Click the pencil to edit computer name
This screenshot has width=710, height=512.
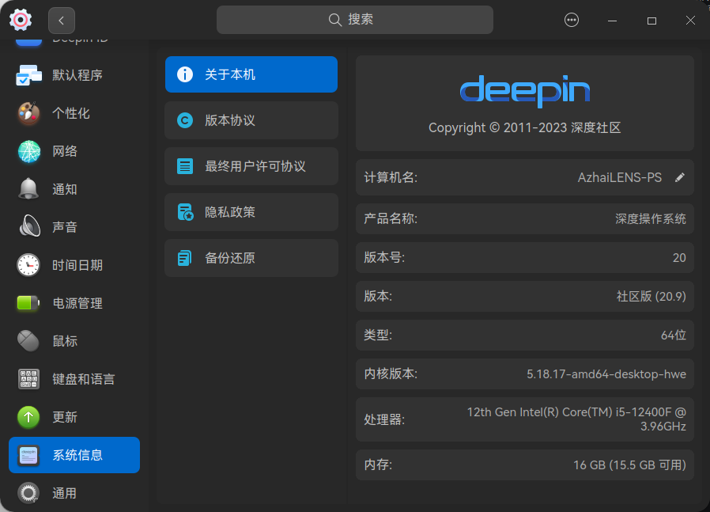coord(679,177)
